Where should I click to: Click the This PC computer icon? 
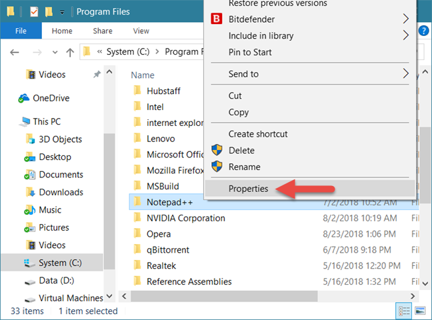(x=25, y=121)
